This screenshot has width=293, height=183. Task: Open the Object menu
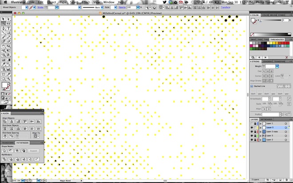[51, 2]
